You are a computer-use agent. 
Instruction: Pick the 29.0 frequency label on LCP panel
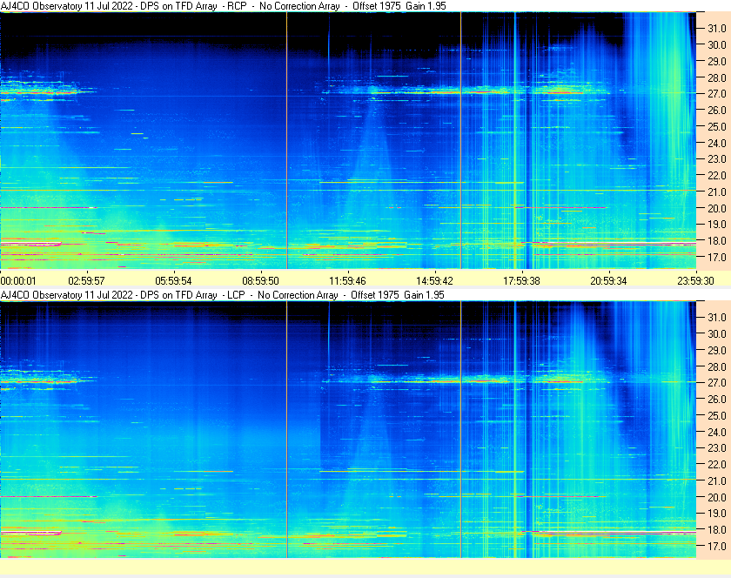point(717,350)
